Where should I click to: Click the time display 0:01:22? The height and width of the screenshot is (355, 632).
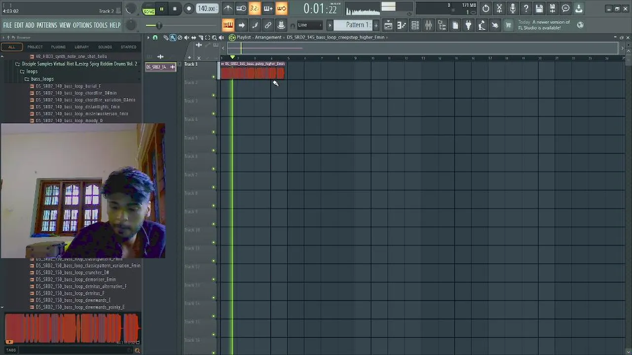pos(320,9)
